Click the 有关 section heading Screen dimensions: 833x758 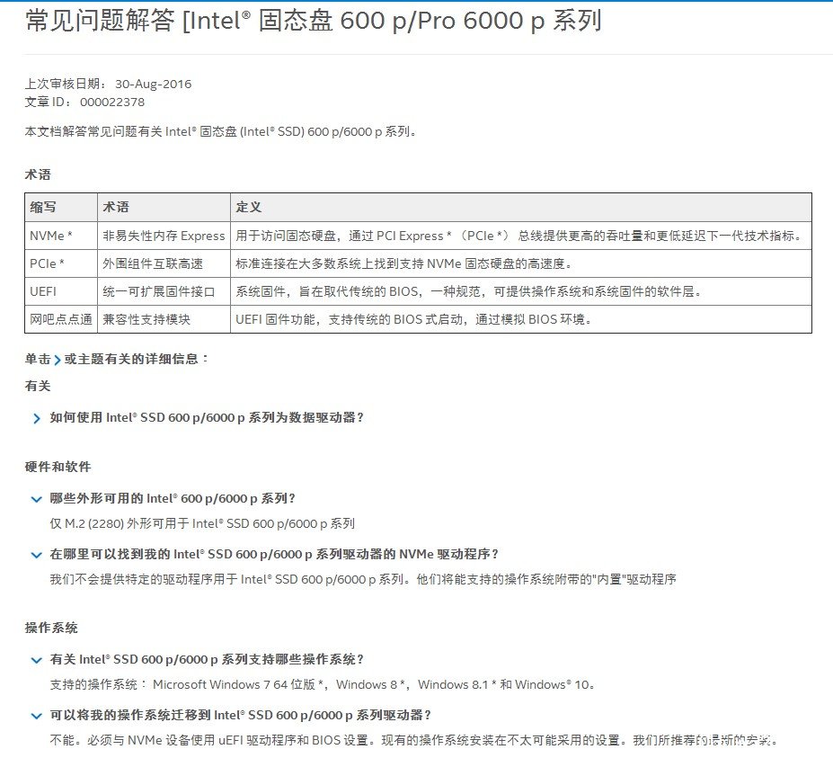pos(38,386)
